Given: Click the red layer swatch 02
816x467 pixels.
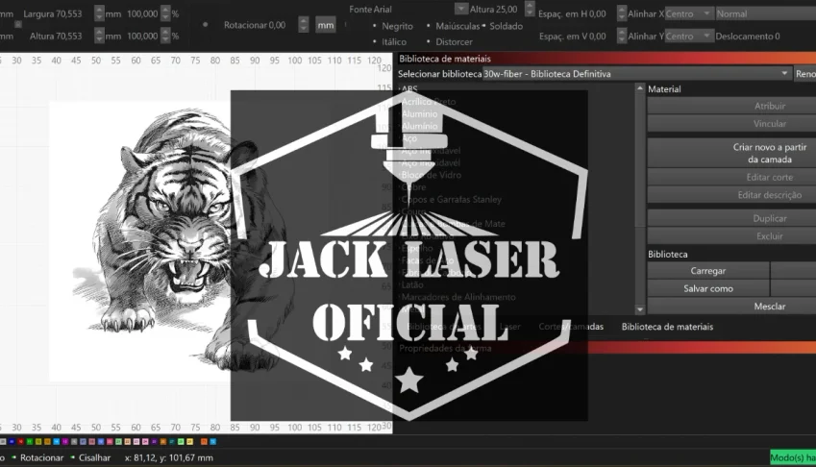Looking at the screenshot, I should [x=21, y=441].
